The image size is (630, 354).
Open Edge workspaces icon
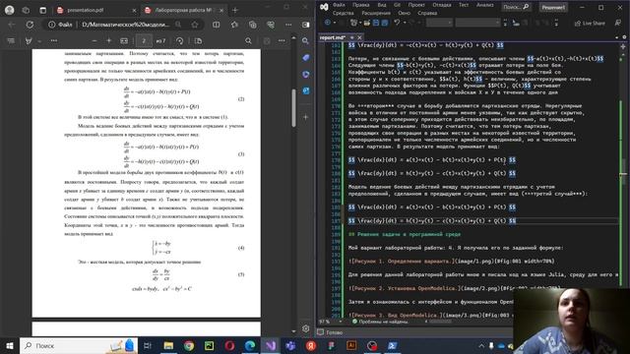click(27, 10)
